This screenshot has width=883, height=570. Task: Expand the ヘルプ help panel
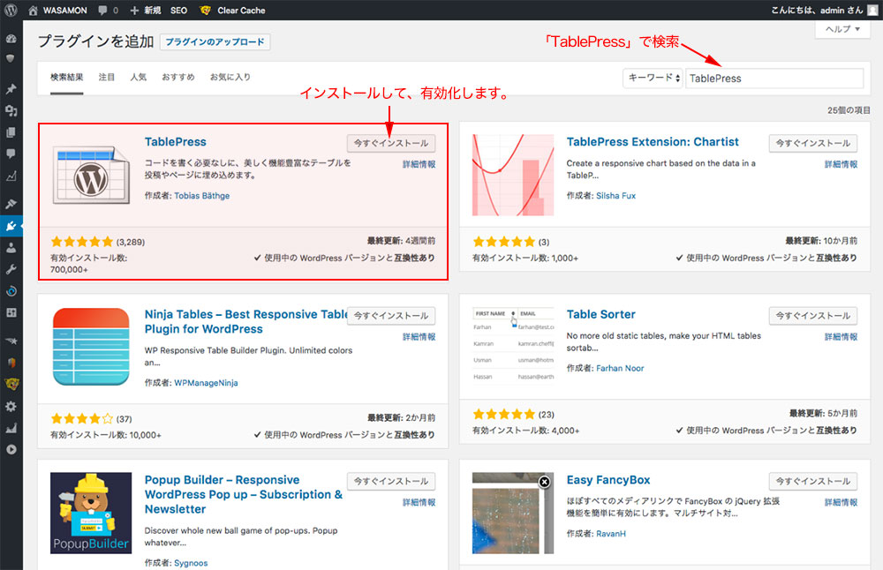click(x=842, y=29)
